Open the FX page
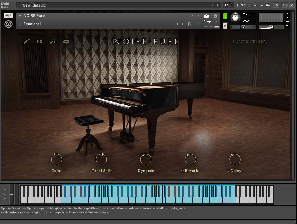The width and height of the screenshot is (297, 224). (40, 42)
